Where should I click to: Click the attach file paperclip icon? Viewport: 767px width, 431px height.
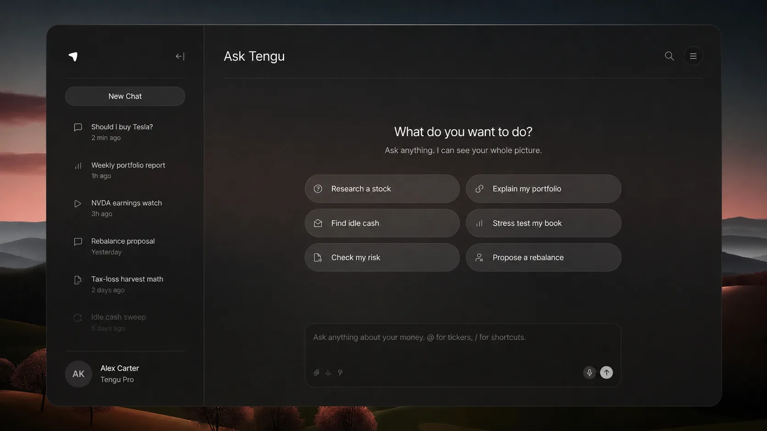coord(317,373)
